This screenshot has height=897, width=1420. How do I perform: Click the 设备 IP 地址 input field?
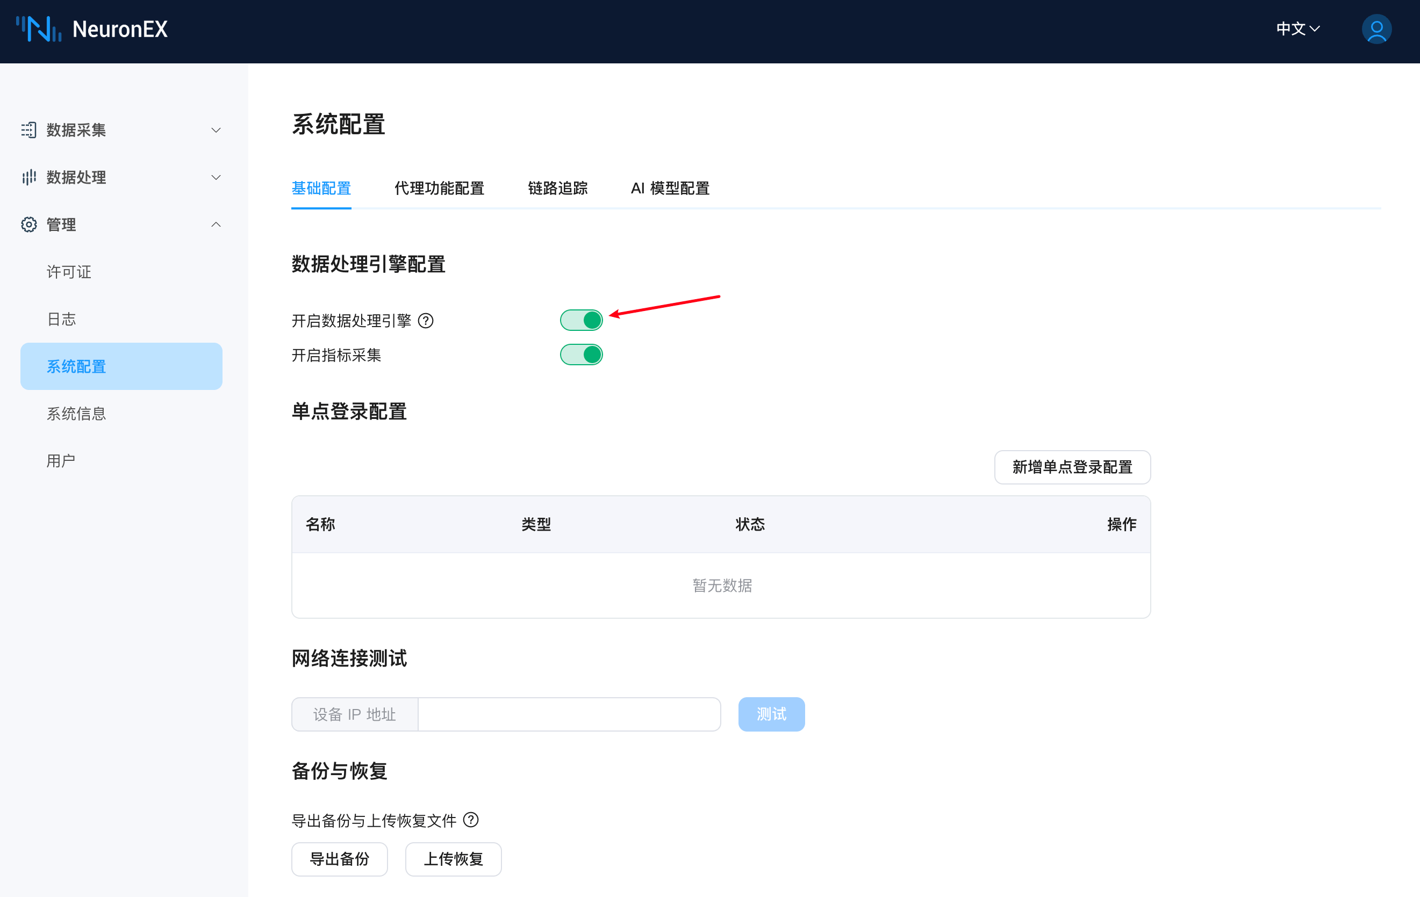[x=569, y=714]
